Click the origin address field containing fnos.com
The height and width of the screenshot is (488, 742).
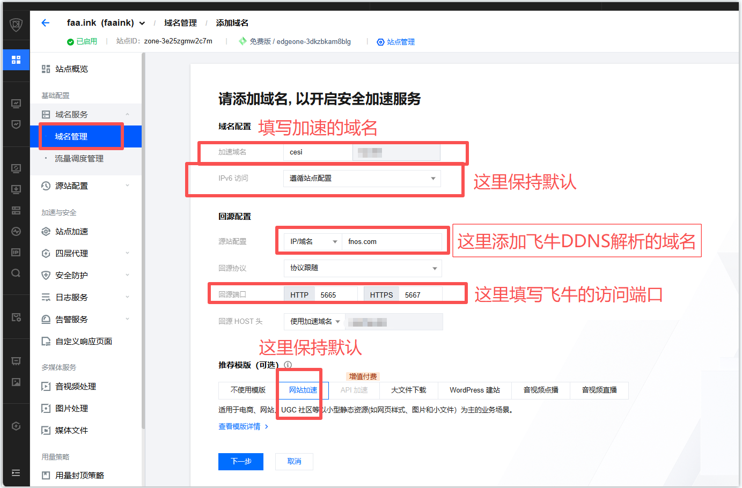392,242
